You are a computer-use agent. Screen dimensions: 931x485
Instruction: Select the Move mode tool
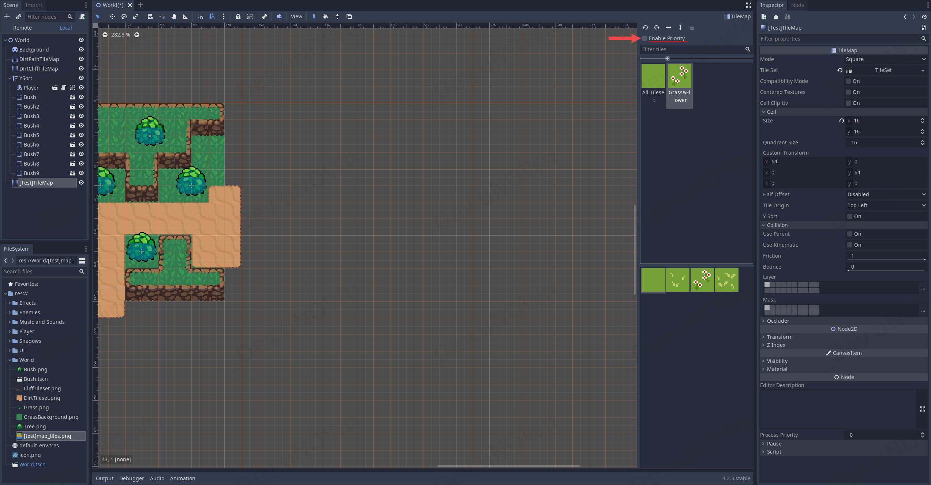pos(112,16)
